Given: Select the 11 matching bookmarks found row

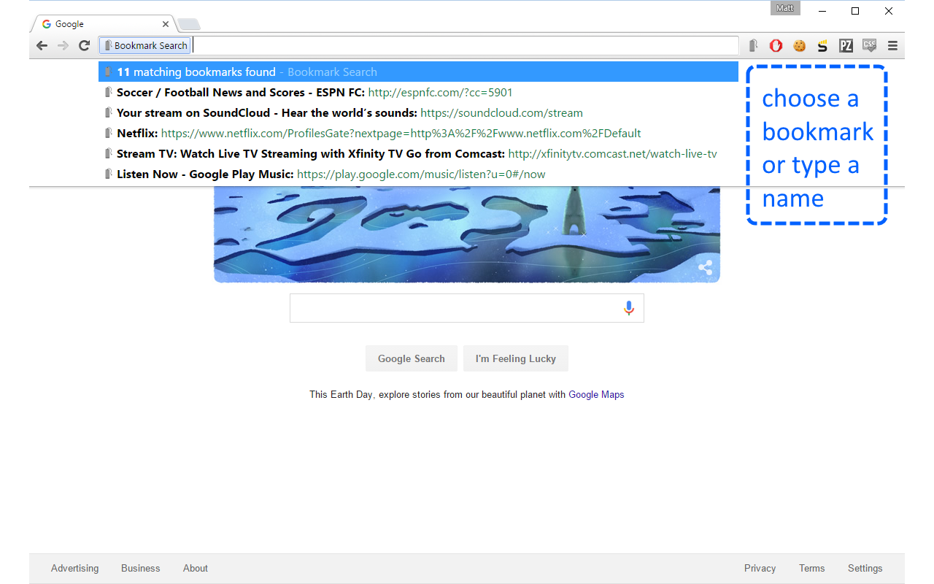Looking at the screenshot, I should pos(418,72).
